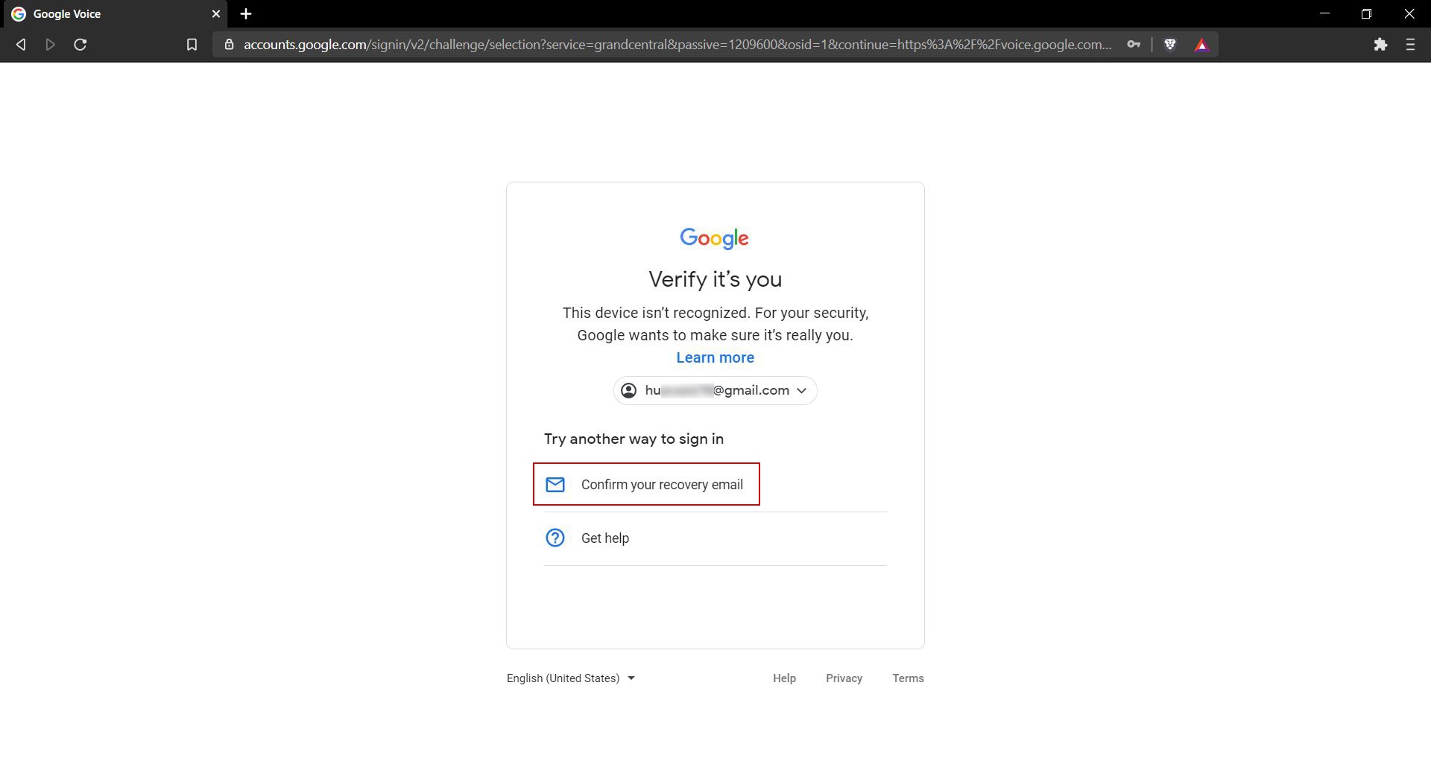Screen dimensions: 1431x767
Task: Click the browser forward arrow icon
Action: (x=51, y=45)
